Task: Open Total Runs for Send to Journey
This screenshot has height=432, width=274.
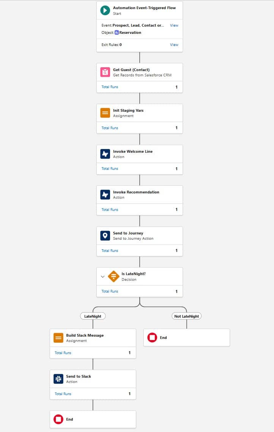Action: coord(110,251)
